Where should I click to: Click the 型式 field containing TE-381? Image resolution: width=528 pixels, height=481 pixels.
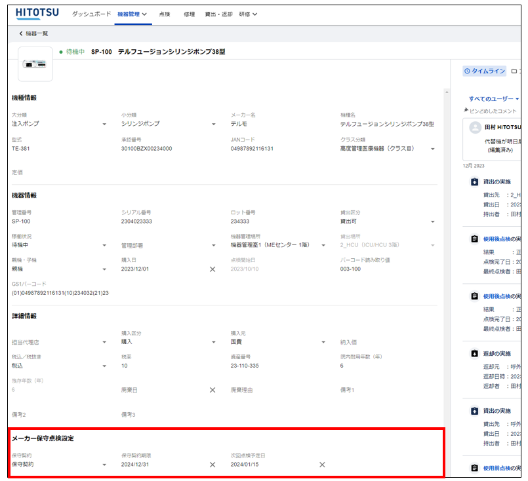point(59,149)
